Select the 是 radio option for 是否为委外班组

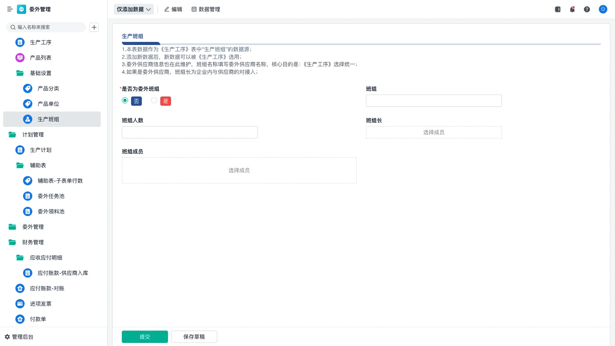[x=154, y=100]
